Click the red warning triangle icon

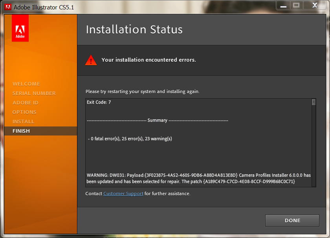(x=91, y=60)
